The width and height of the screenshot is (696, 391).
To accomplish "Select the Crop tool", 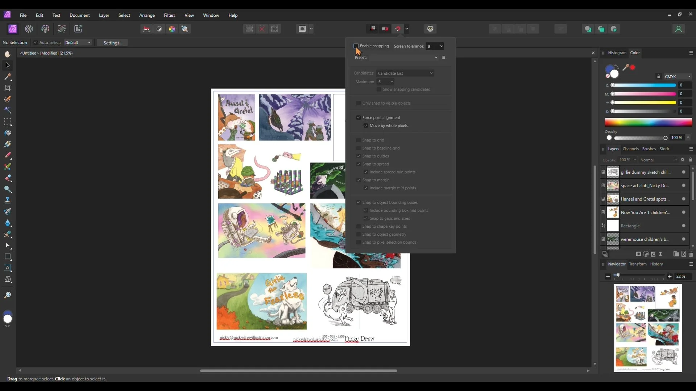I will point(8,88).
